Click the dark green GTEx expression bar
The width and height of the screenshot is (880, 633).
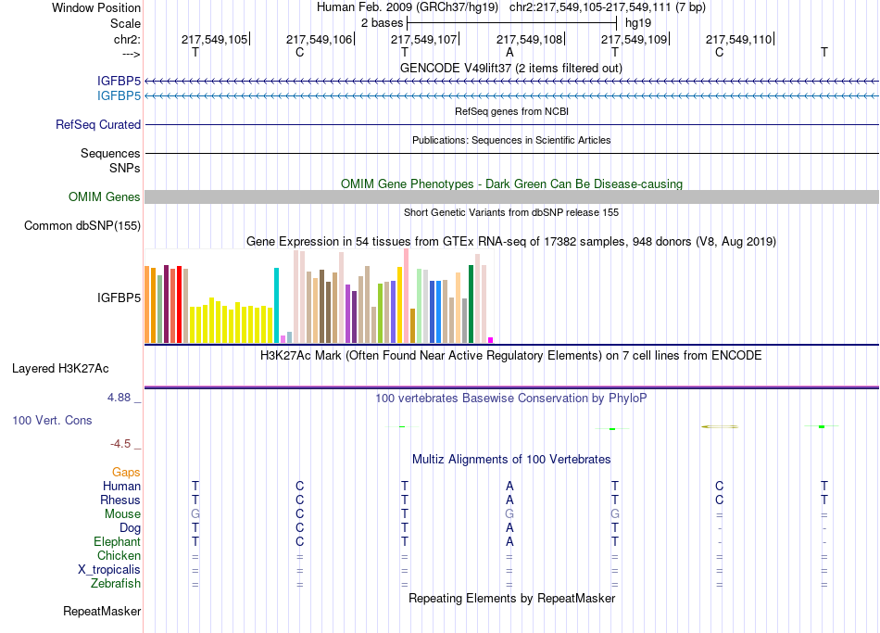(x=471, y=304)
